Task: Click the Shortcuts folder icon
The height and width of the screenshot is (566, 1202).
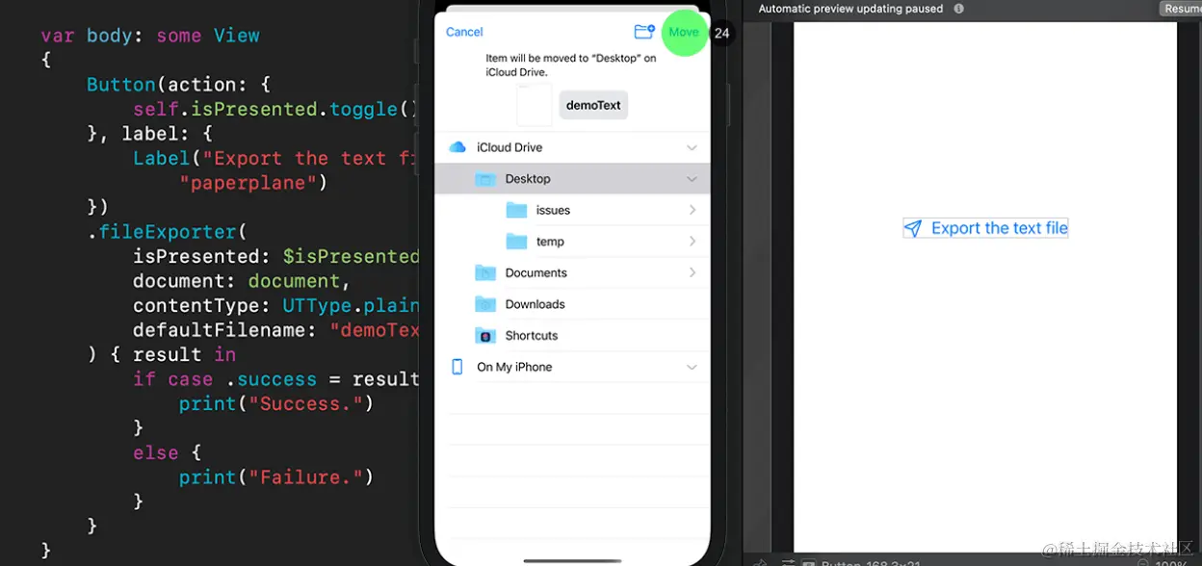Action: [x=485, y=335]
